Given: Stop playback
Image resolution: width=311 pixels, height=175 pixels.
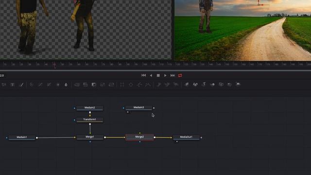Looking at the screenshot, I should click(x=158, y=75).
